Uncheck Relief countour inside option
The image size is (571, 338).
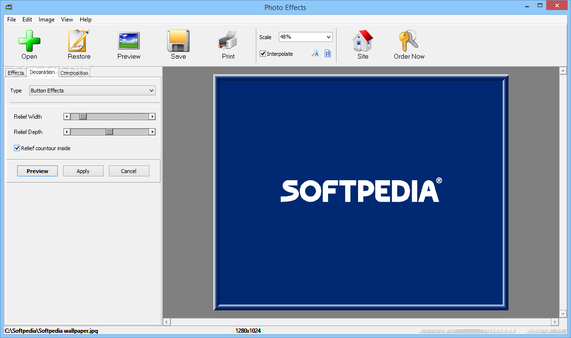click(17, 148)
